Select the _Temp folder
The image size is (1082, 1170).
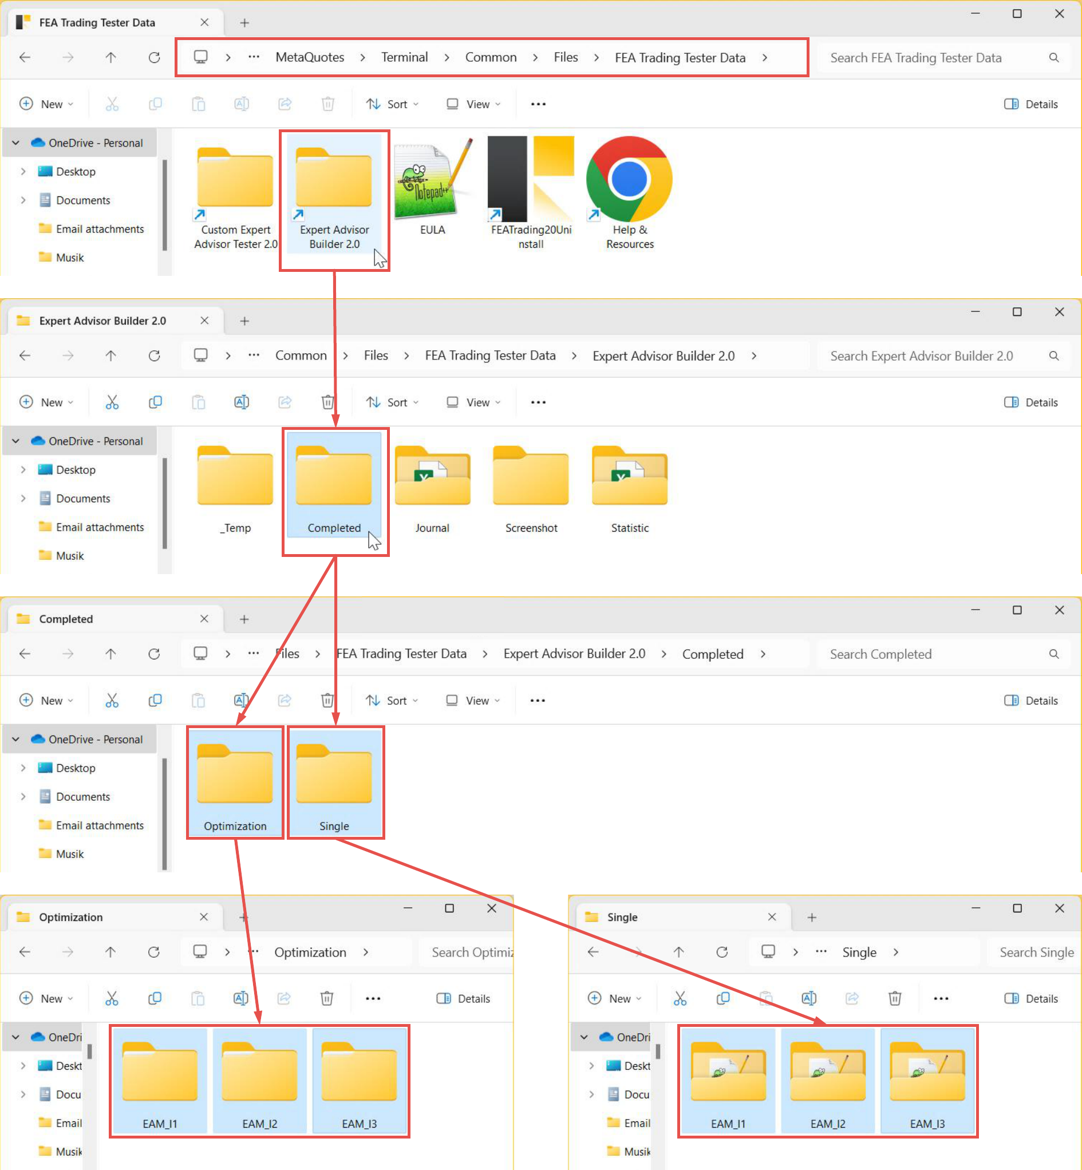click(235, 489)
